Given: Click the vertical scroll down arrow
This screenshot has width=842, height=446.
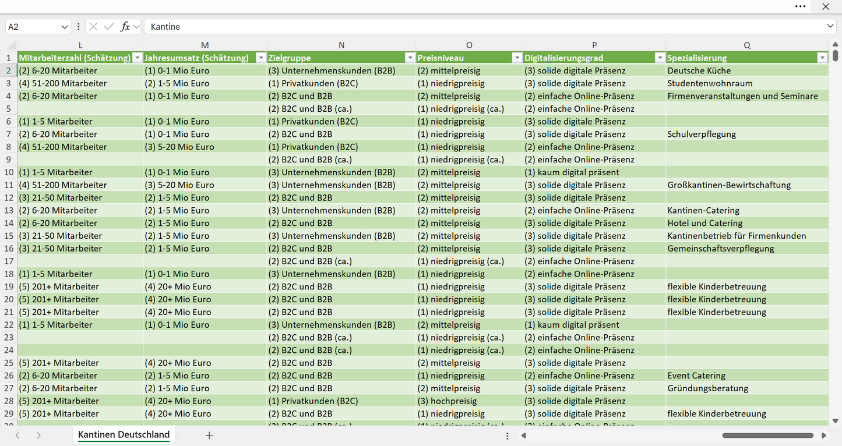Looking at the screenshot, I should coord(836,421).
